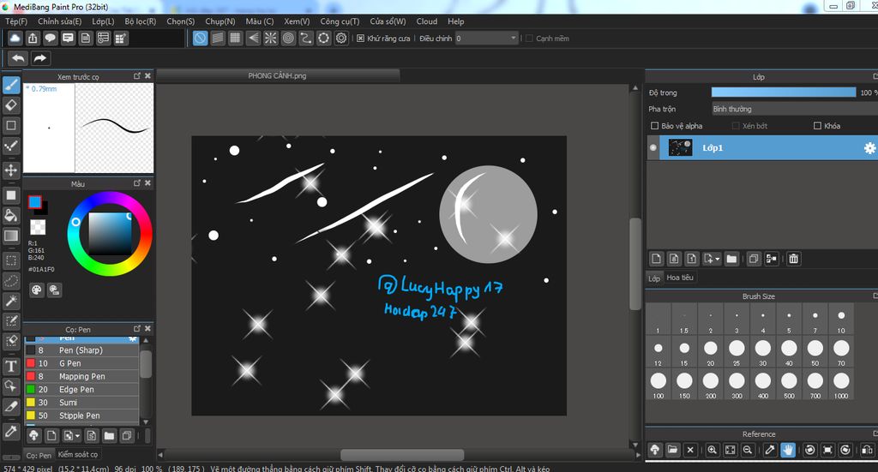The image size is (878, 472).
Task: Open the Cloud icon in top toolbar
Action: tap(15, 38)
